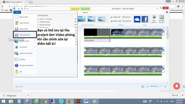Click the zoom in plus icon
Viewport: 185px width, 104px height.
click(165, 86)
